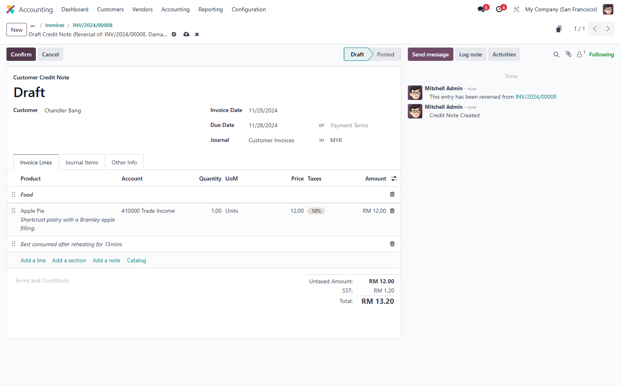621x386 pixels.
Task: Switch to the Other Info tab
Action: (x=124, y=162)
